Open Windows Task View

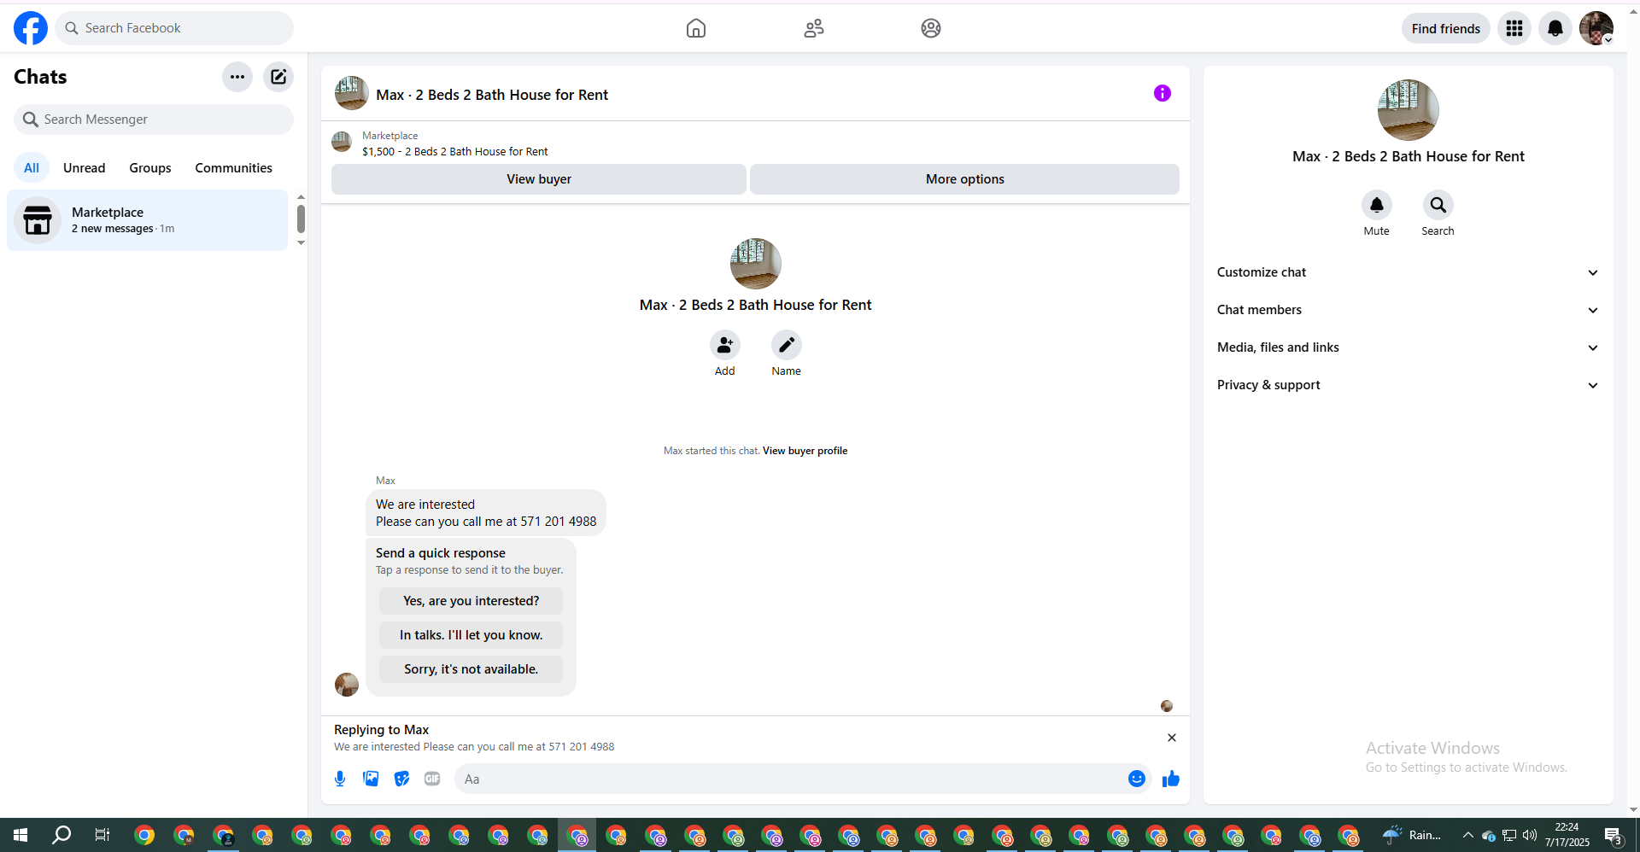click(x=102, y=835)
